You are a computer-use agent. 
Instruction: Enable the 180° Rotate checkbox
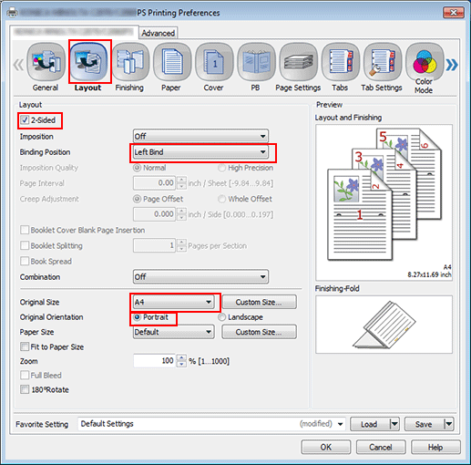click(x=25, y=389)
